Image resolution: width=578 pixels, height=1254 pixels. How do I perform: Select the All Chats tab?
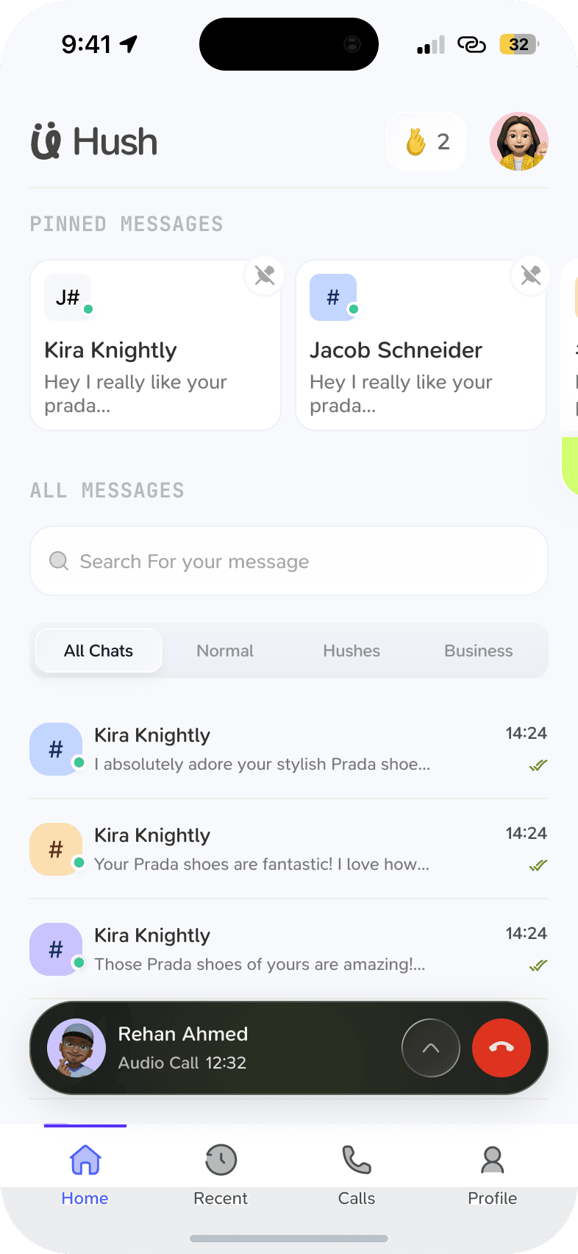tap(99, 651)
